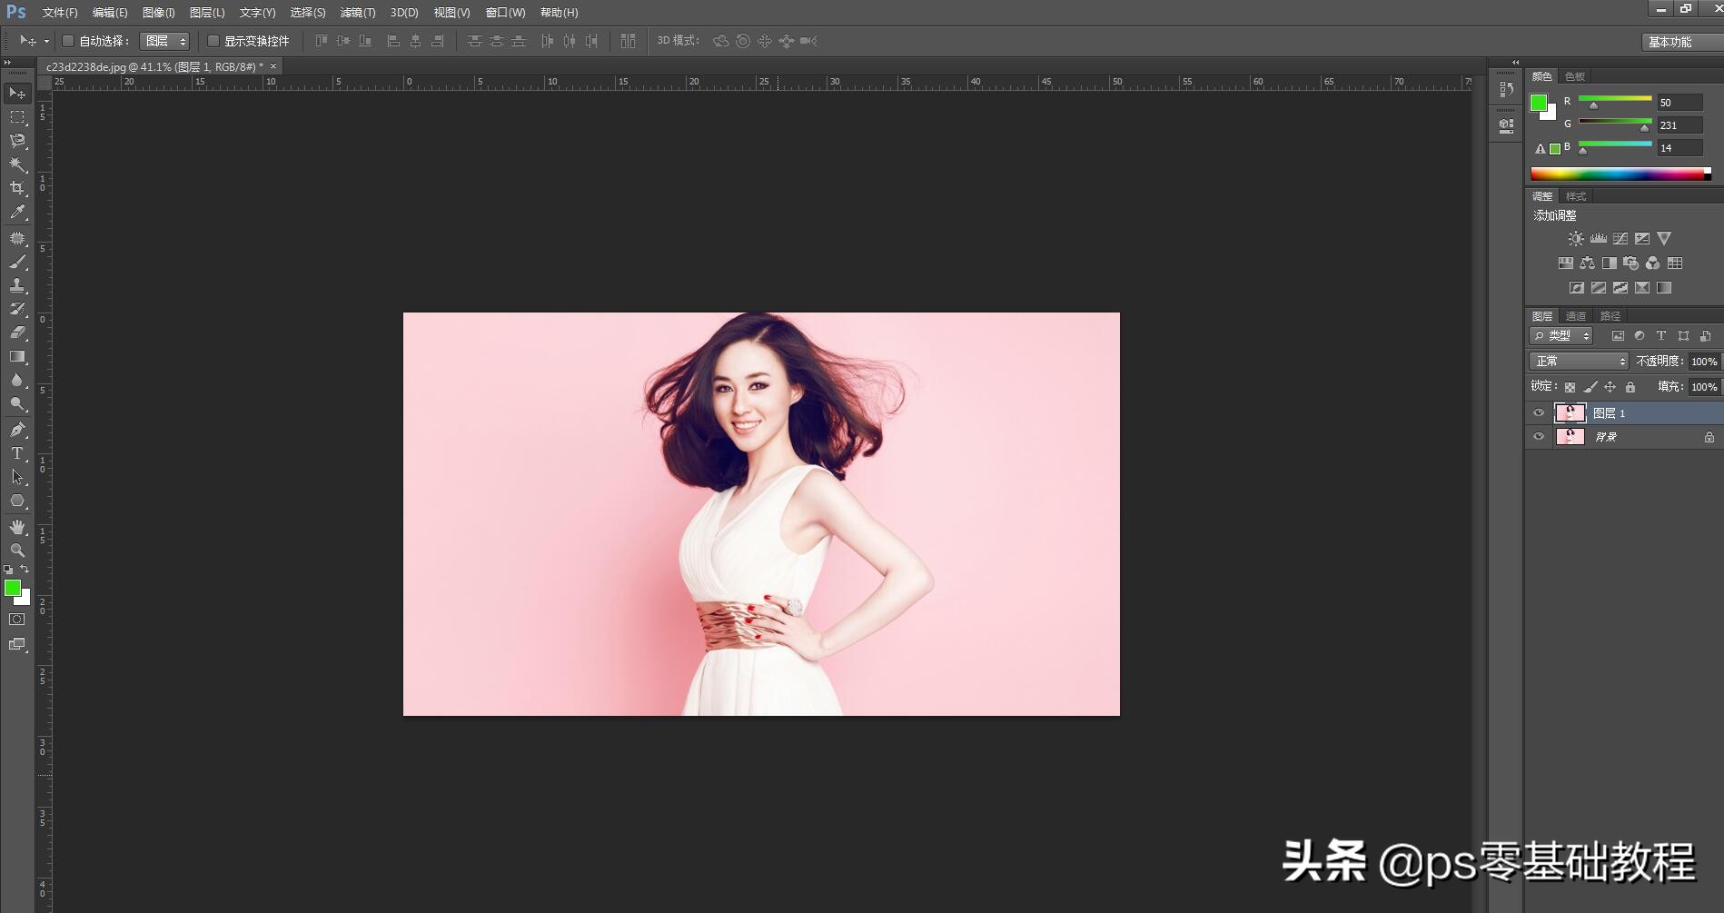This screenshot has width=1724, height=913.
Task: Select the Magic Wand tool
Action: click(x=17, y=164)
